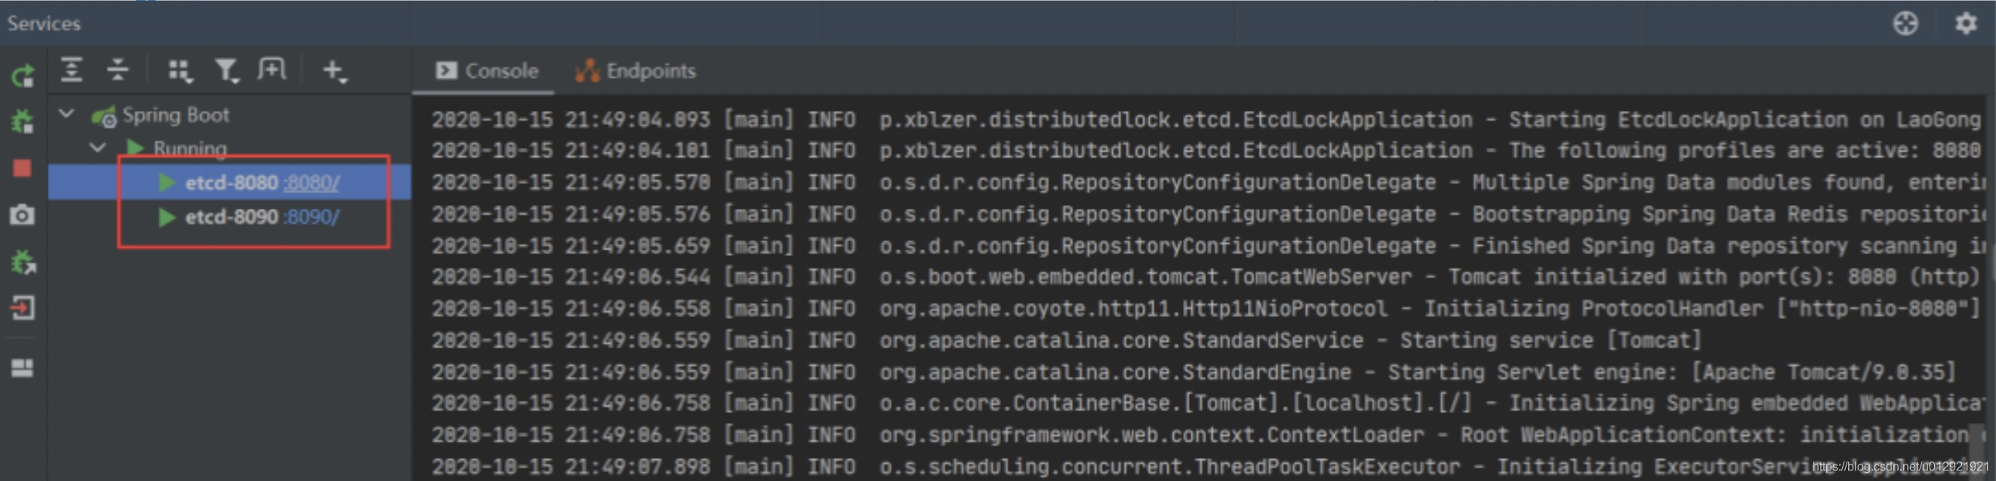Screen dimensions: 1996x481
Task: Click the Expand All toolbar icon
Action: [x=72, y=70]
